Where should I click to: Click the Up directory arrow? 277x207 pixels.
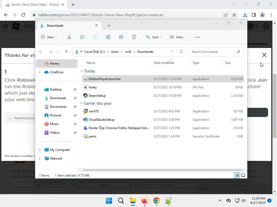click(67, 51)
